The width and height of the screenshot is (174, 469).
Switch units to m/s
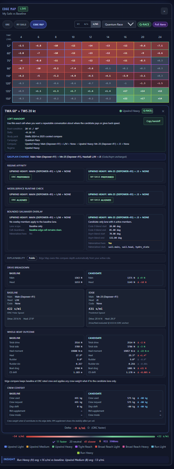(x=86, y=24)
